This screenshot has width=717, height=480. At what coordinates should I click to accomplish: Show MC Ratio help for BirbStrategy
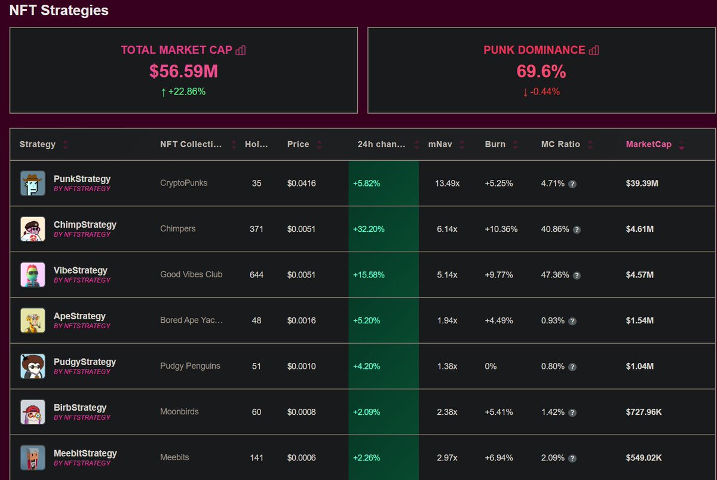point(572,412)
